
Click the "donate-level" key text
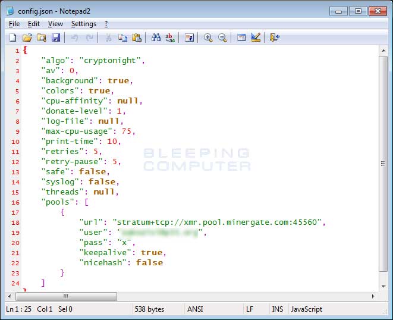pos(74,111)
